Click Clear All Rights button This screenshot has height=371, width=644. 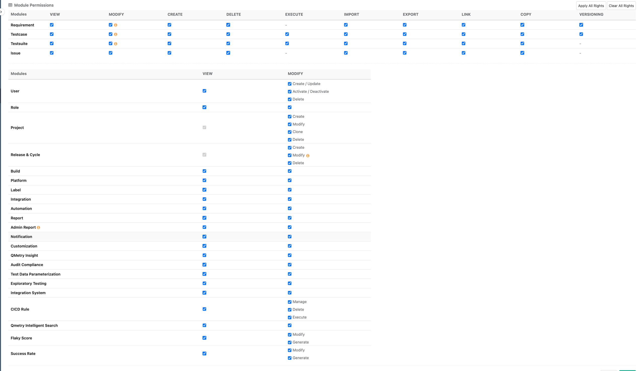click(621, 6)
